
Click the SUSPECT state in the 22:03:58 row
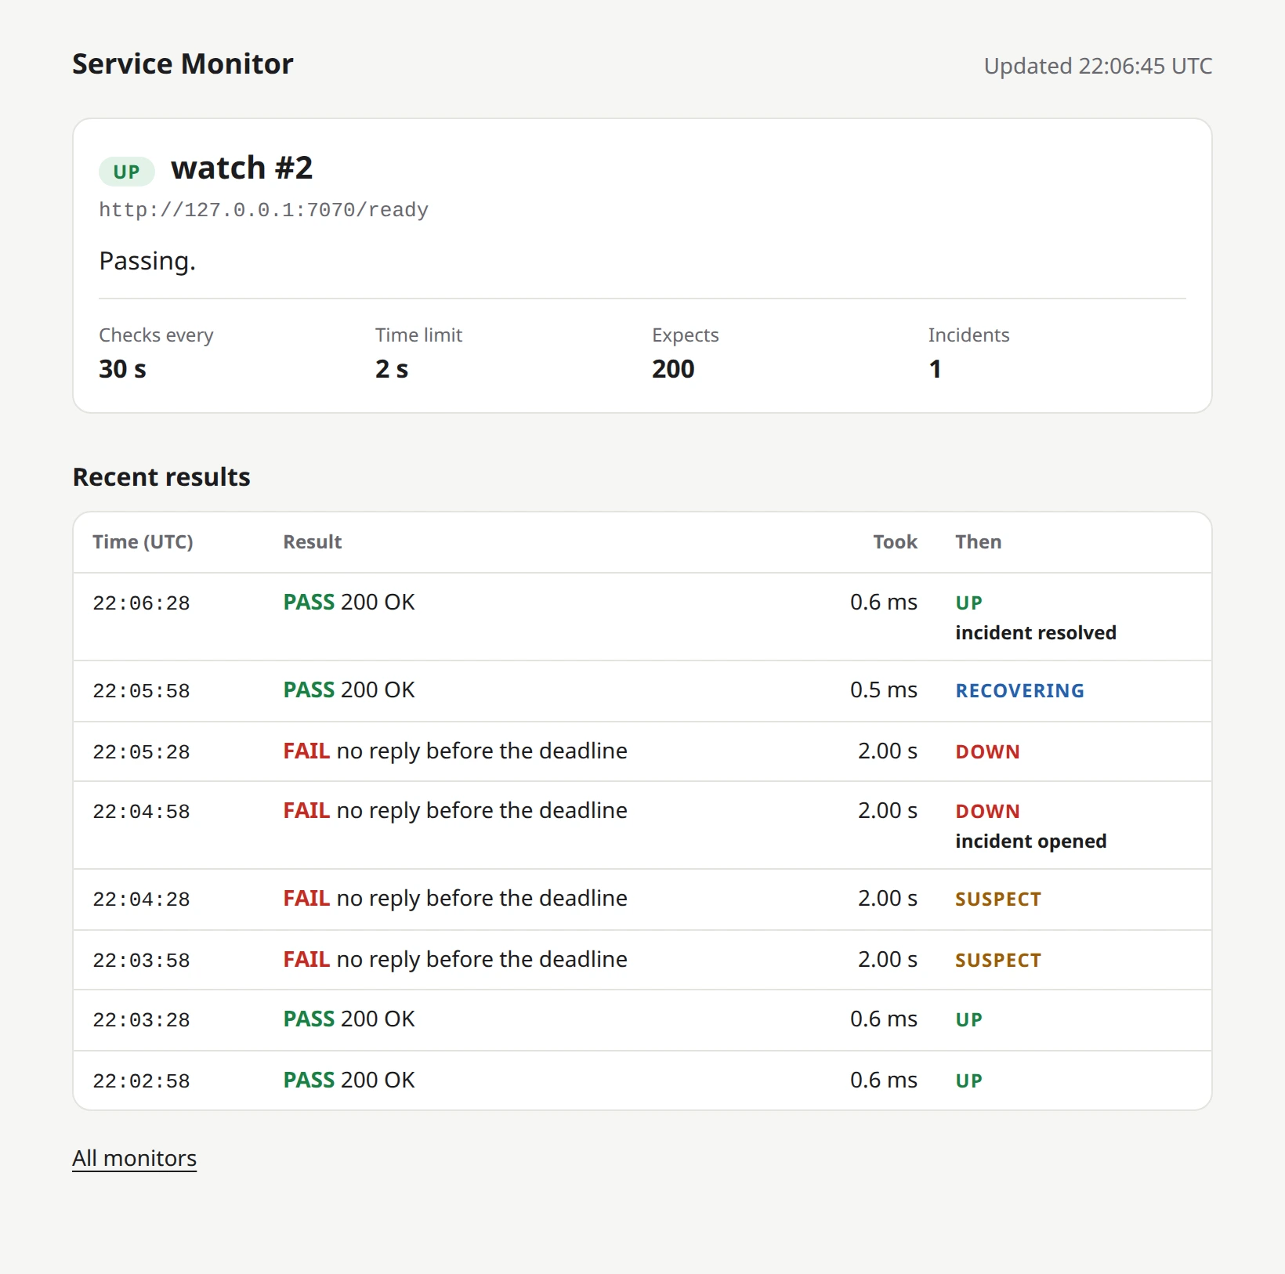pos(998,961)
